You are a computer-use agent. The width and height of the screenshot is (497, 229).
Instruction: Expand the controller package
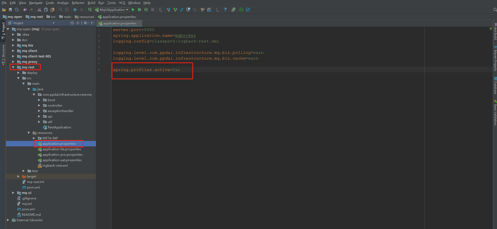pos(39,105)
